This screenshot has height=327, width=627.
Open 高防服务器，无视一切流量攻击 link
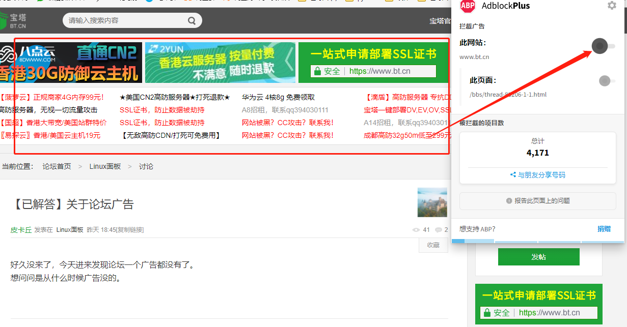coord(48,110)
